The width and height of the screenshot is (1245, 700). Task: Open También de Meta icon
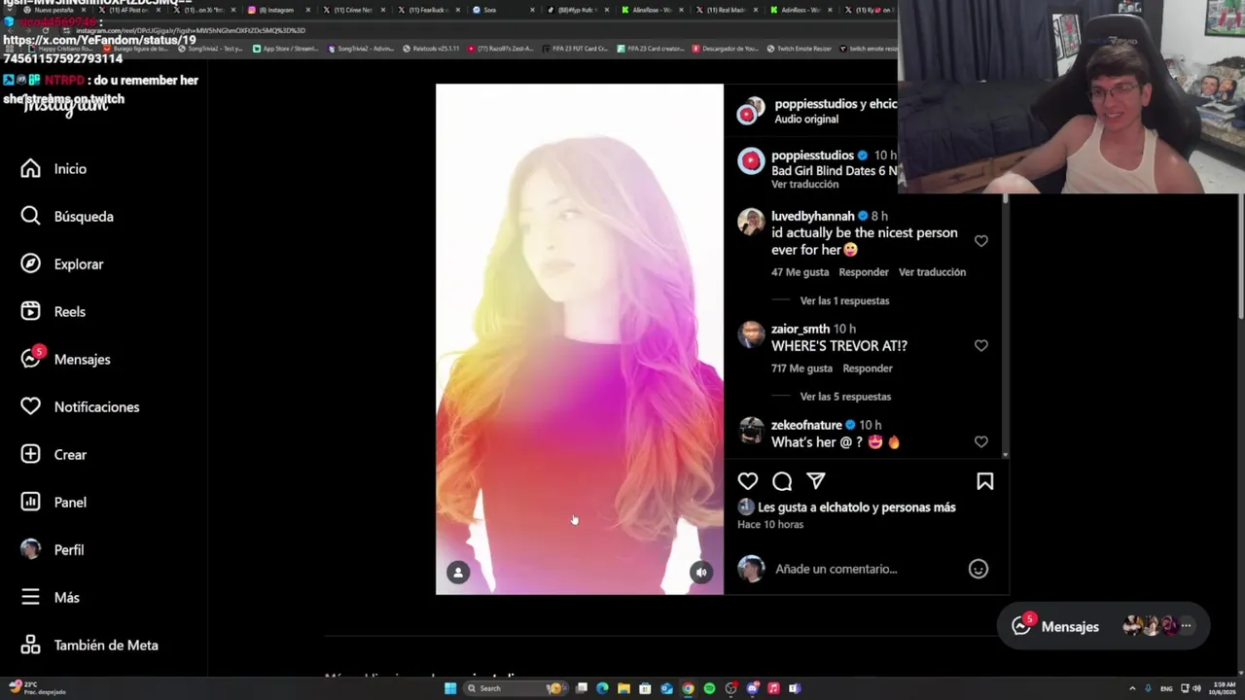(x=31, y=645)
